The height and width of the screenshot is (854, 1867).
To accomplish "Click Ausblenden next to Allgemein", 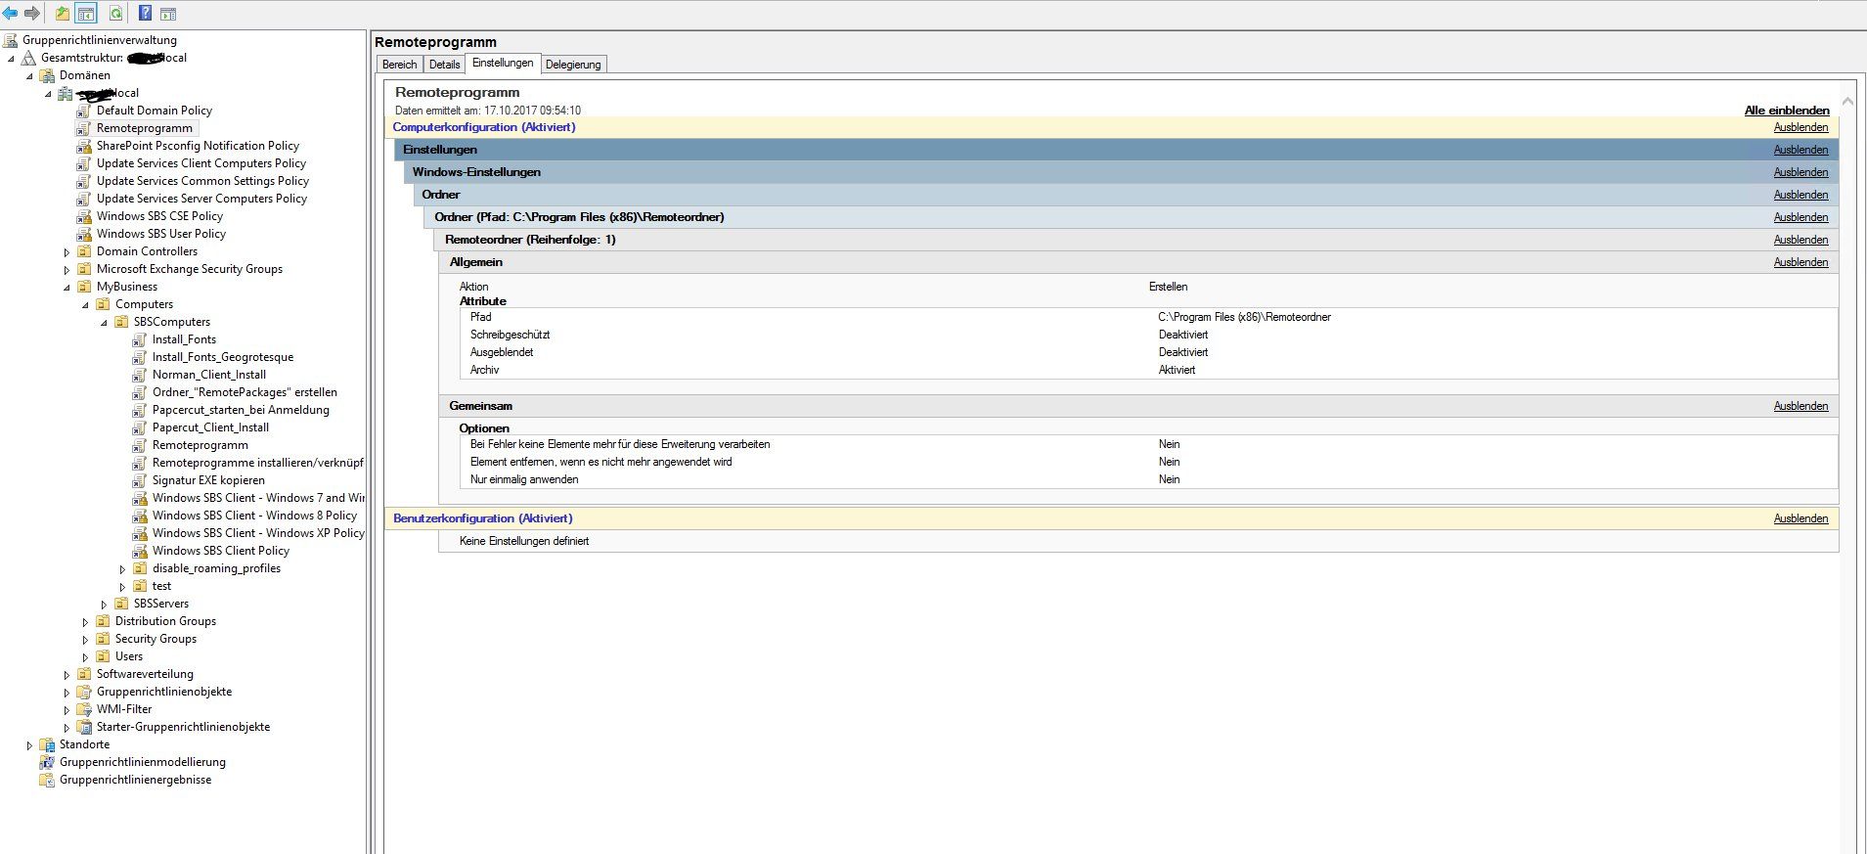I will pyautogui.click(x=1800, y=262).
